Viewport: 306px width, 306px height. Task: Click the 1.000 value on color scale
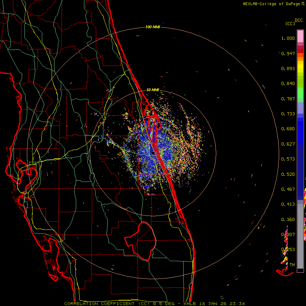[288, 38]
